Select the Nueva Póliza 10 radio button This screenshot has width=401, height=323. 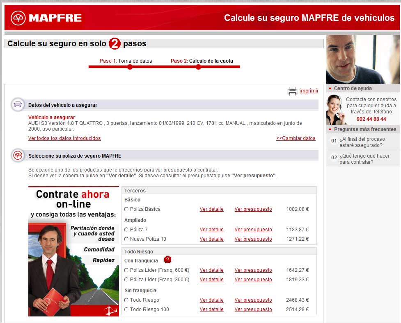(x=126, y=239)
